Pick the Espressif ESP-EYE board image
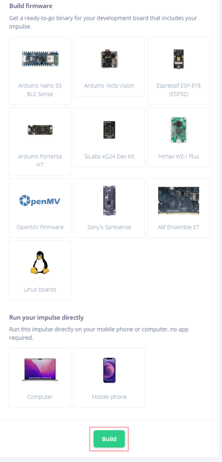Image resolution: width=222 pixels, height=462 pixels. coord(178,59)
